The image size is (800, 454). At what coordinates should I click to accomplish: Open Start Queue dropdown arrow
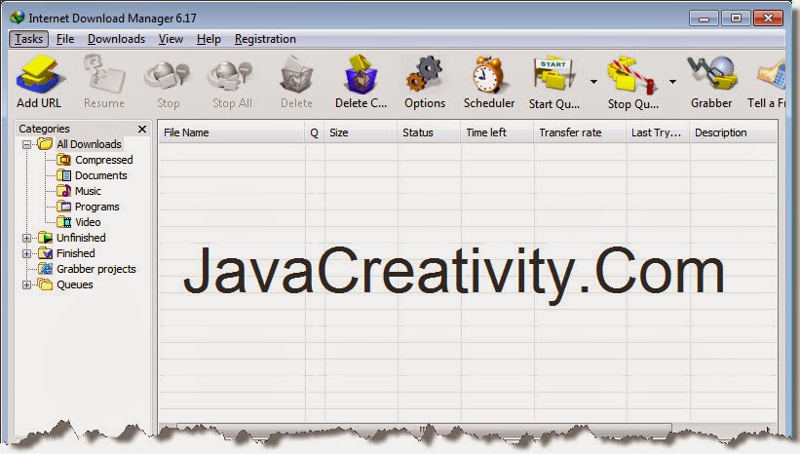pos(593,82)
